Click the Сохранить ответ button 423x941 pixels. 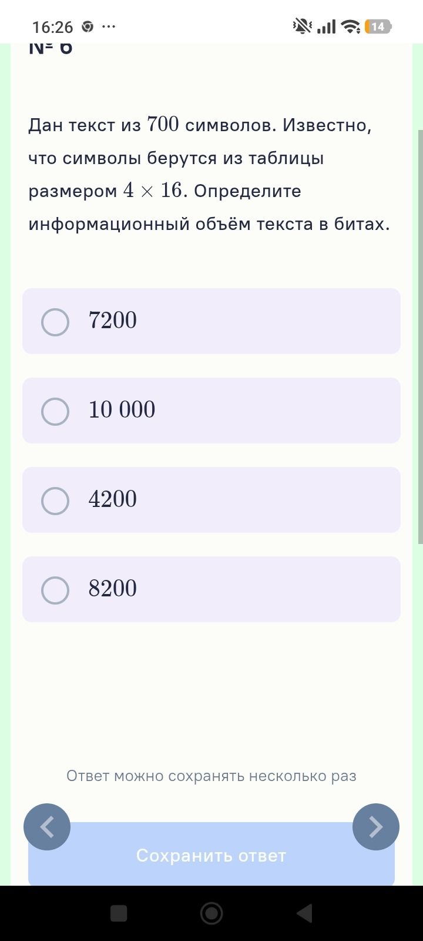click(211, 855)
